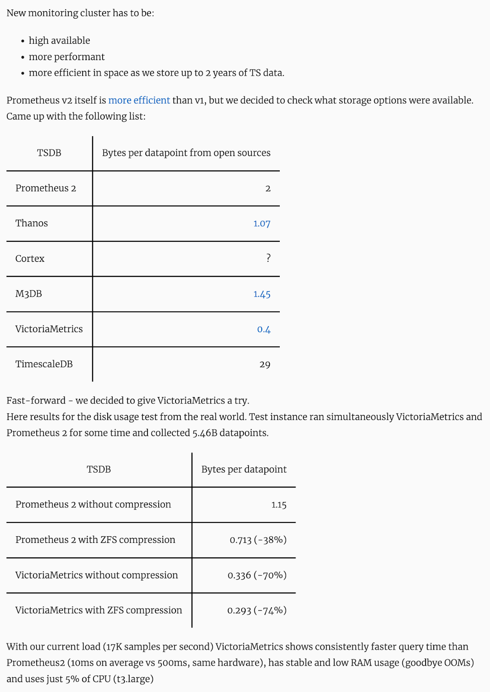Image resolution: width=490 pixels, height=692 pixels.
Task: Select the Prometheus 2 row name in first table
Action: [x=45, y=188]
